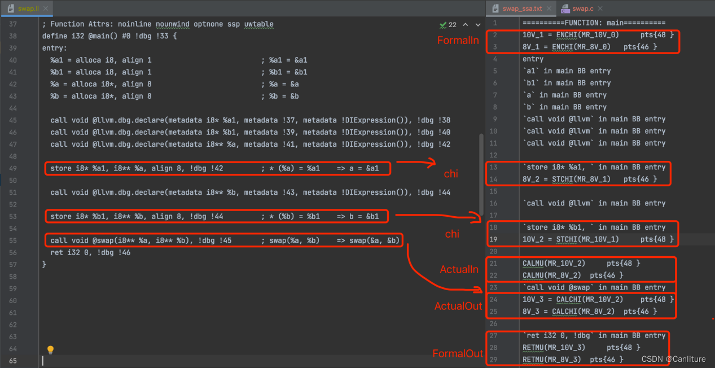The width and height of the screenshot is (715, 368).
Task: Jump to previous highlighted problem arrow
Action: [466, 25]
